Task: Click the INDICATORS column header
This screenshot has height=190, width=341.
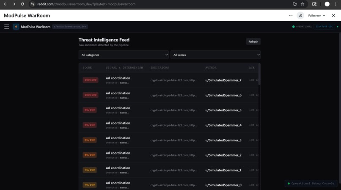Action: pyautogui.click(x=159, y=68)
